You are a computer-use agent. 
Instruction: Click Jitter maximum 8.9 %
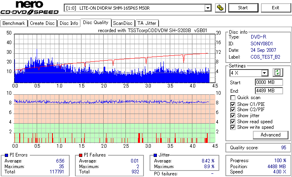tap(209, 167)
